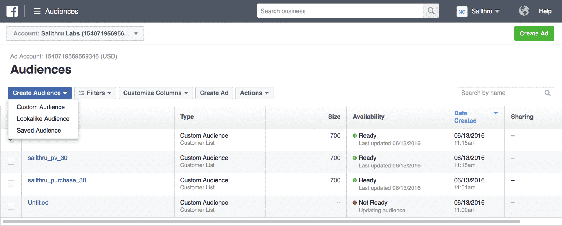Open the Customize Columns dropdown

coord(156,93)
